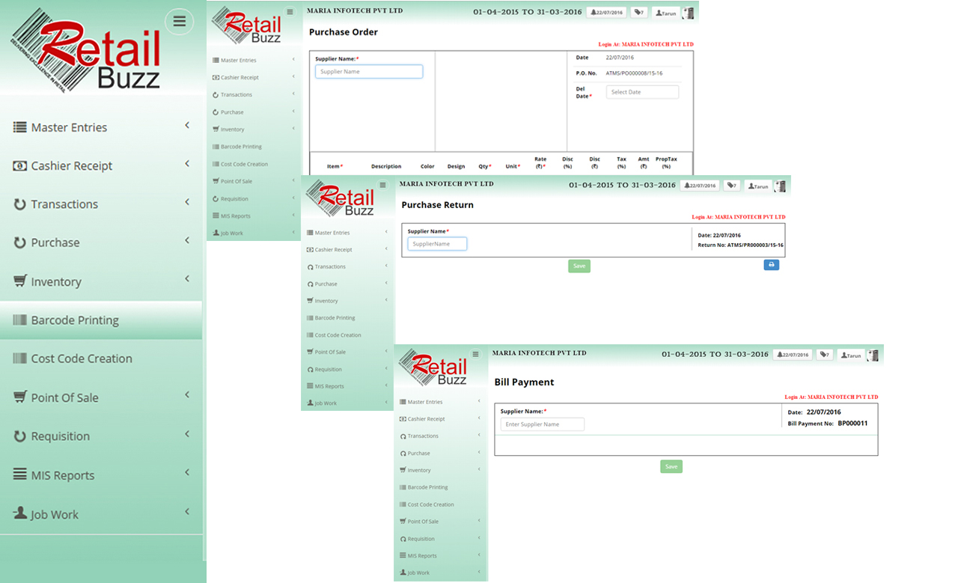This screenshot has width=973, height=583.
Task: Click Cost Code Creation barcode icon in large sidebar
Action: pos(20,358)
